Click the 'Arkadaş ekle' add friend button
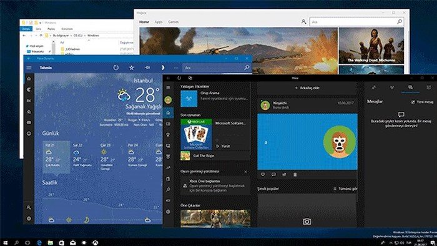Viewport: 437px width, 246px height. click(307, 88)
